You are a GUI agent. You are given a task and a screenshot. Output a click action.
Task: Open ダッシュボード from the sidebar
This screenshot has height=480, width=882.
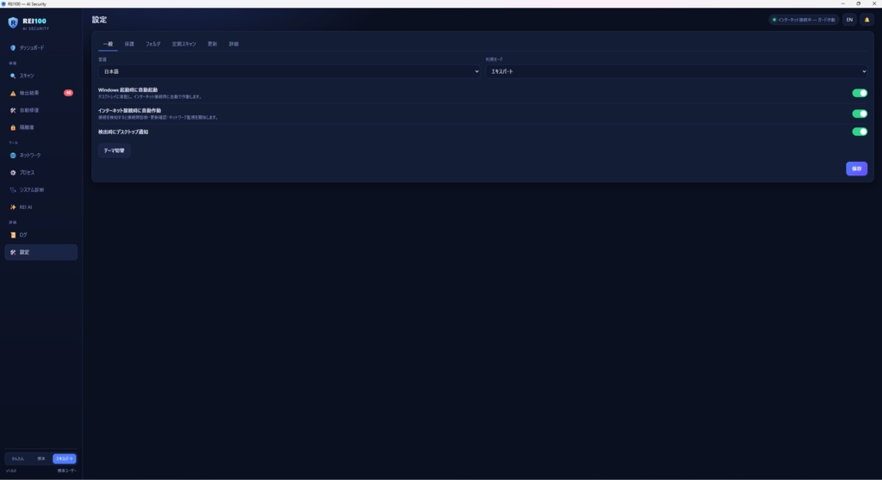tap(41, 48)
